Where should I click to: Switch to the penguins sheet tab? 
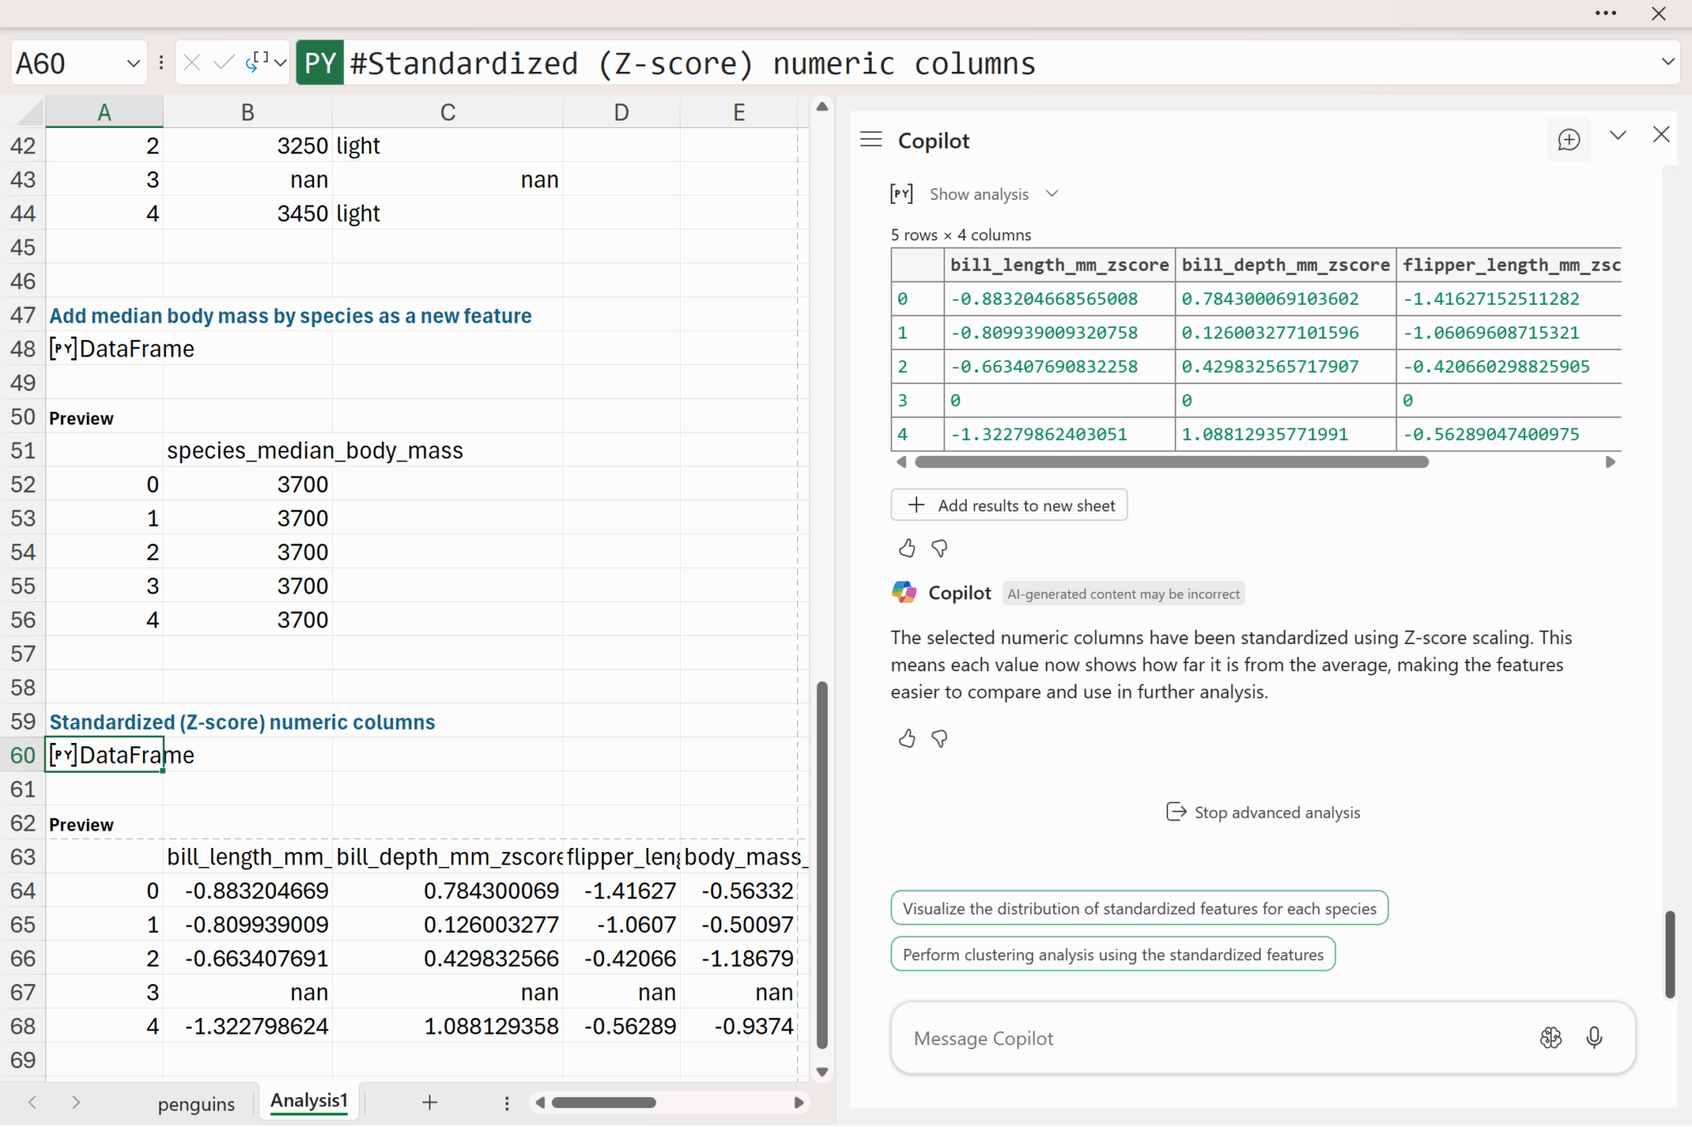[x=196, y=1103]
